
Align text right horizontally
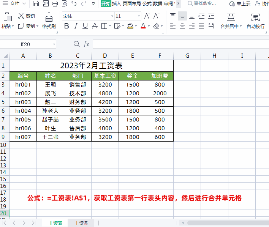point(192,26)
